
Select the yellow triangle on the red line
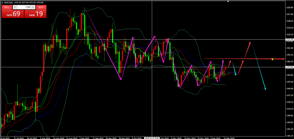[272, 60]
